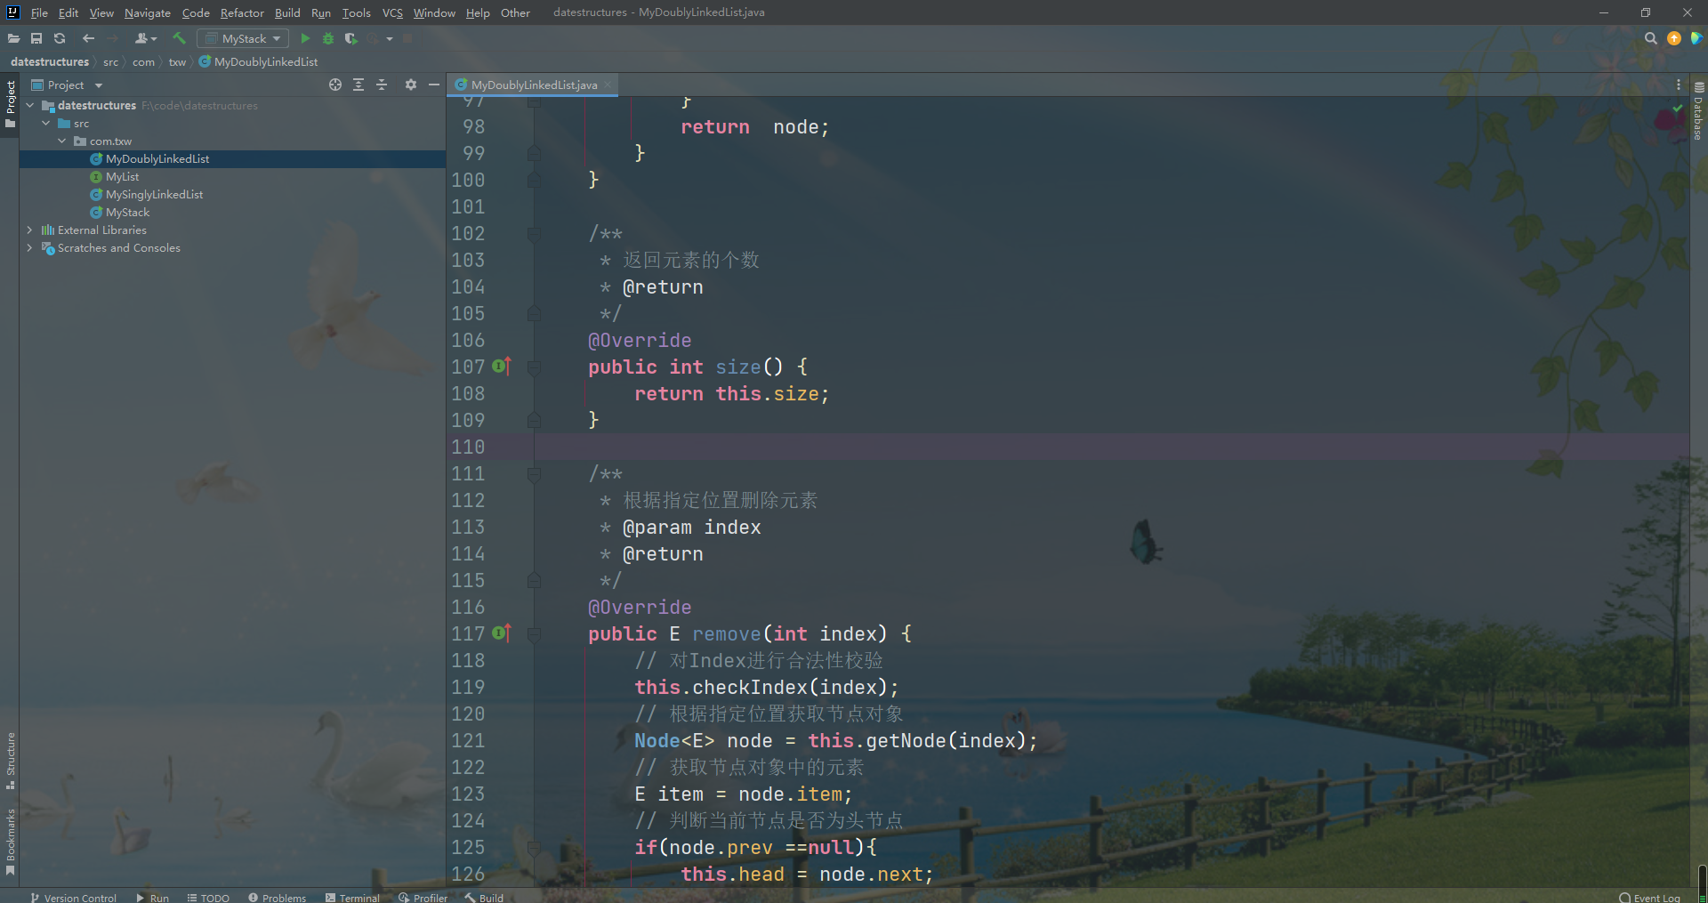The width and height of the screenshot is (1708, 903).
Task: Click the src breadcrumb in navigation bar
Action: click(110, 61)
